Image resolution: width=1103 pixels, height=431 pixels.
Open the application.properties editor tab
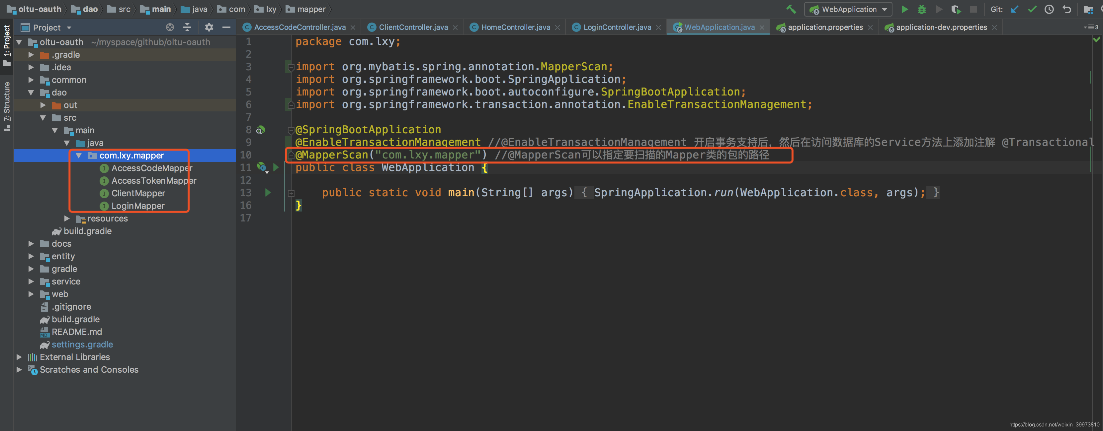[x=825, y=28]
